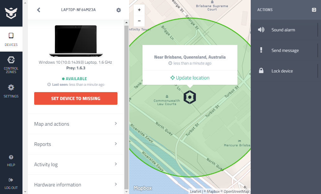Collapse the Actions panel
The height and width of the screenshot is (194, 321).
point(314,10)
